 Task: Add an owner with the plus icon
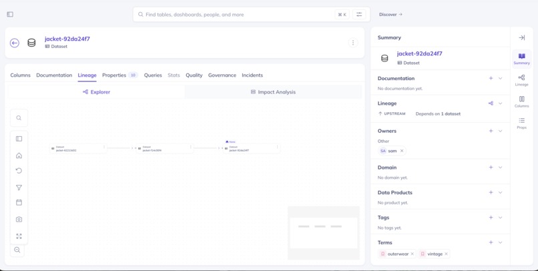[x=491, y=131]
